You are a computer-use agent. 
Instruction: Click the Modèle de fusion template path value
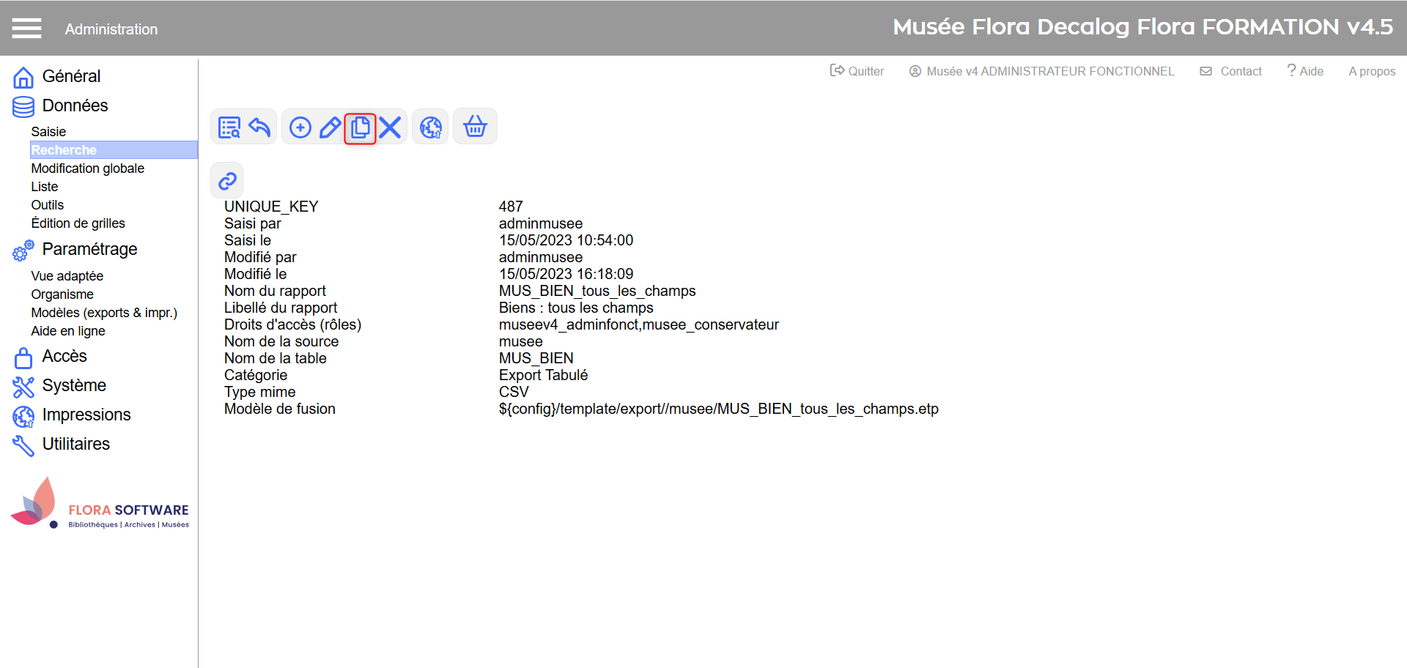[x=719, y=409]
